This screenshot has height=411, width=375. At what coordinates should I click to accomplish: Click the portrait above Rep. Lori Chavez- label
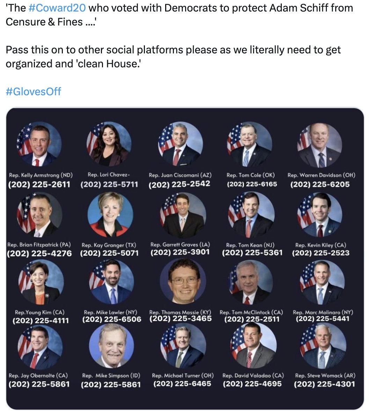109,144
